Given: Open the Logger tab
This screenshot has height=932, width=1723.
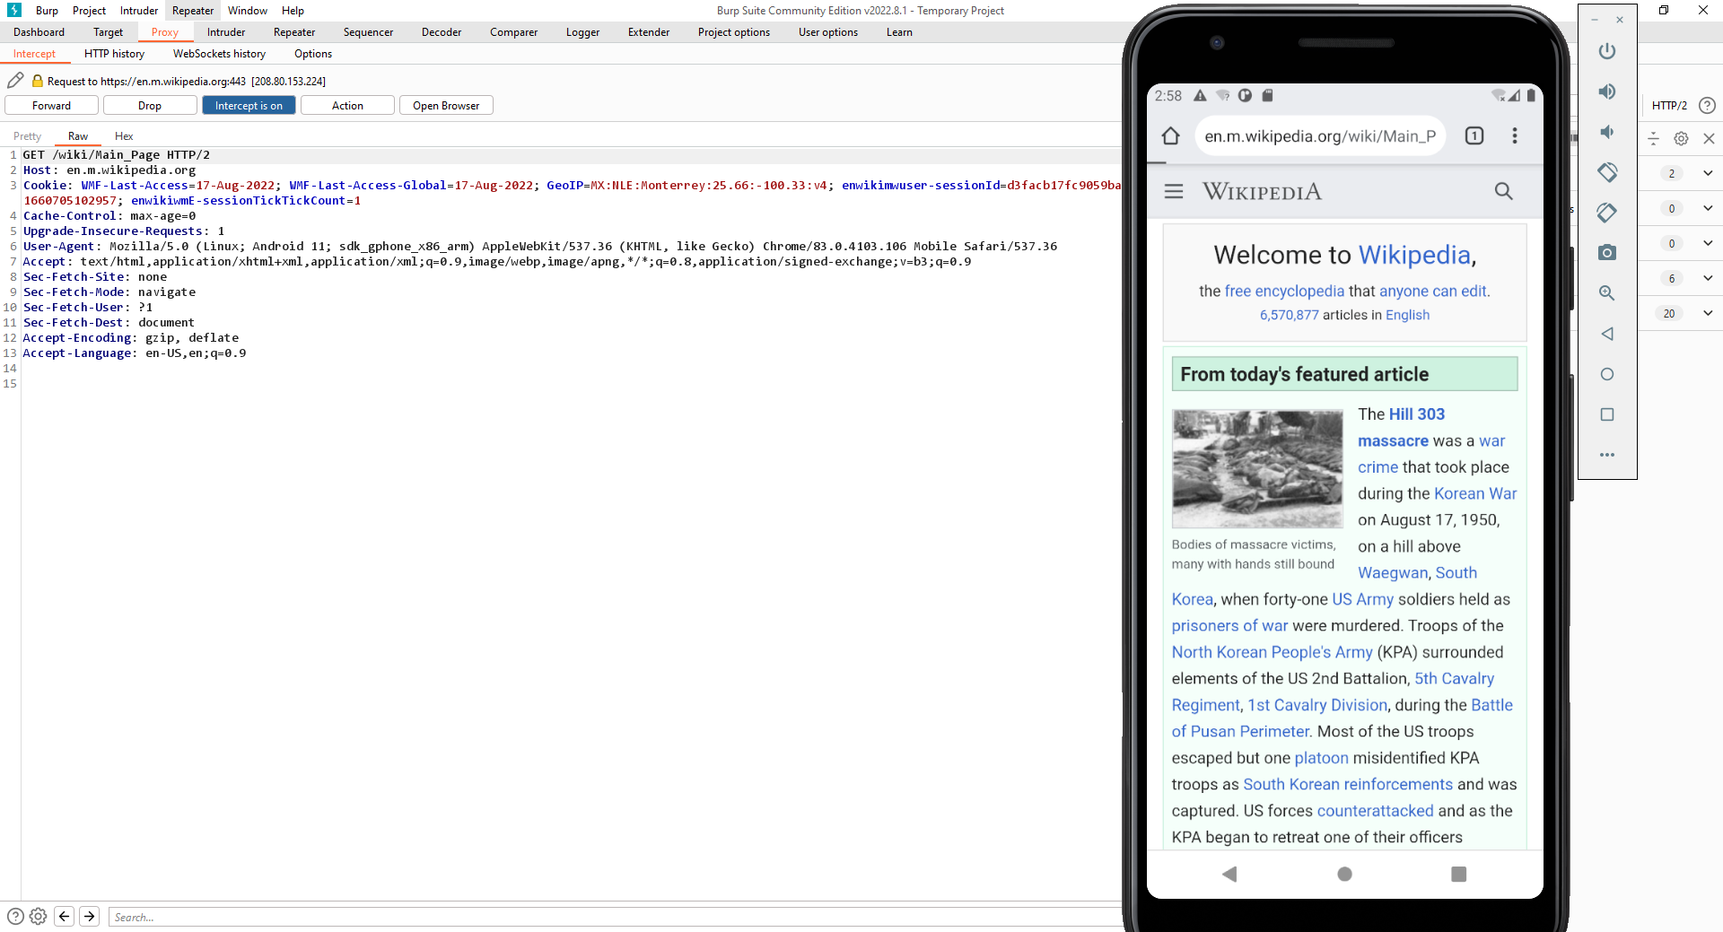Looking at the screenshot, I should (x=582, y=32).
